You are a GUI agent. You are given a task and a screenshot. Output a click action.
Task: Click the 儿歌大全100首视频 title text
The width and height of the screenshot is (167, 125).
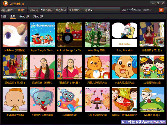[x=42, y=115]
